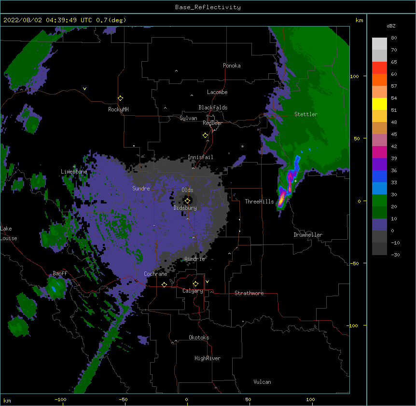This screenshot has height=406, width=416.
Task: Click the Base_Reflectivity title
Action: tap(208, 7)
